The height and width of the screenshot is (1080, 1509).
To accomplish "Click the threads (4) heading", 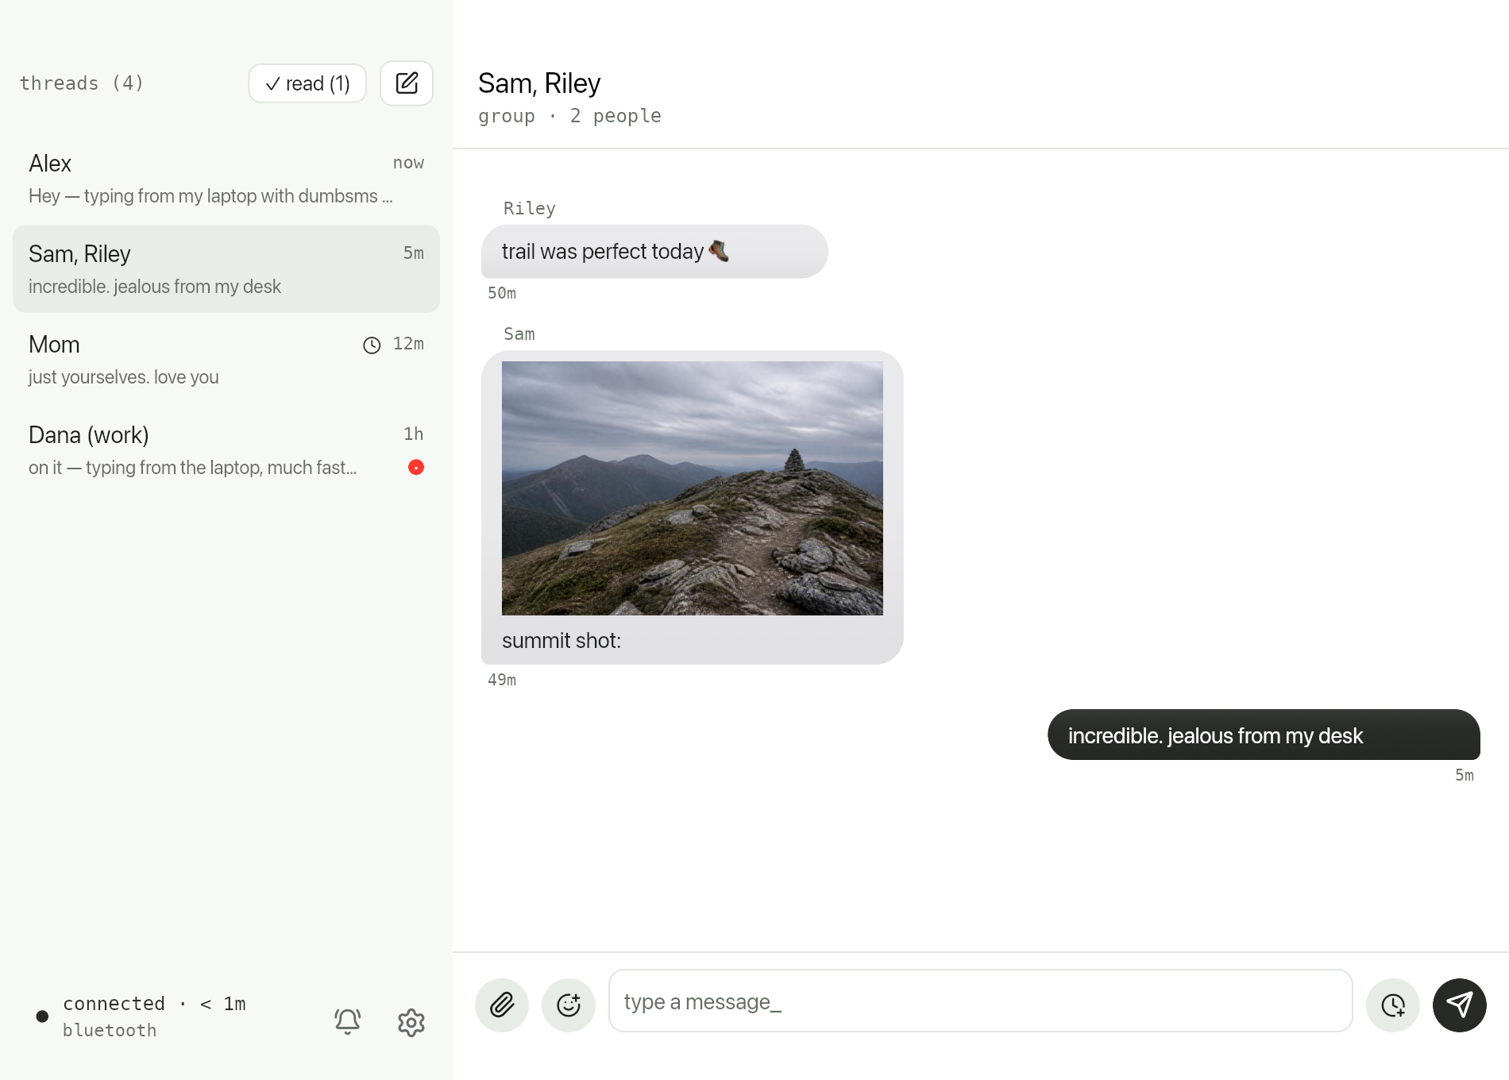I will tap(82, 83).
